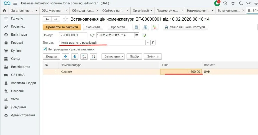Open the search magnifier icon

click(x=241, y=3)
